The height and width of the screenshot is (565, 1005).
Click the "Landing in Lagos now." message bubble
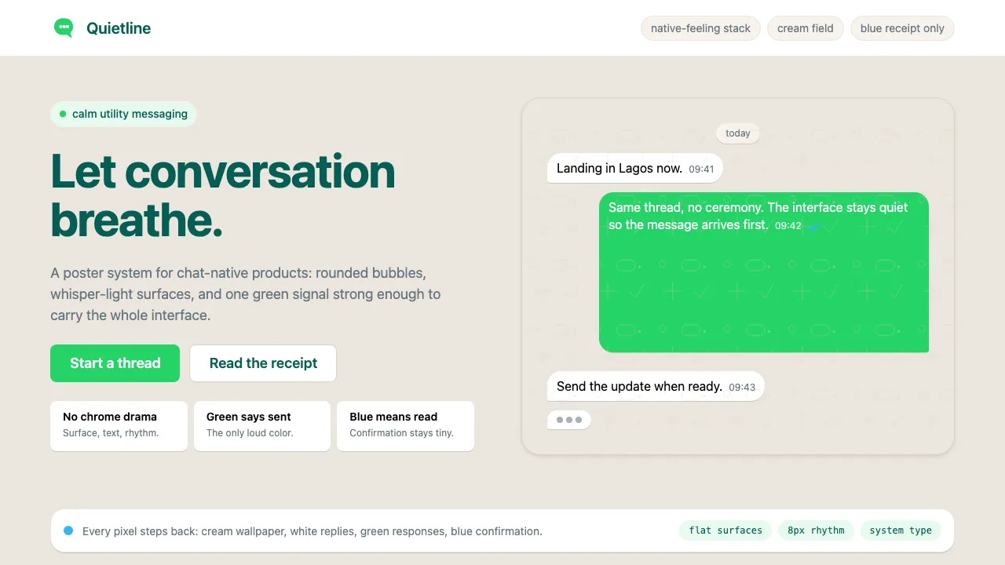(635, 168)
